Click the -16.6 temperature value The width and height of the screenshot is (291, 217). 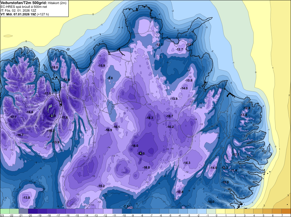29,112
